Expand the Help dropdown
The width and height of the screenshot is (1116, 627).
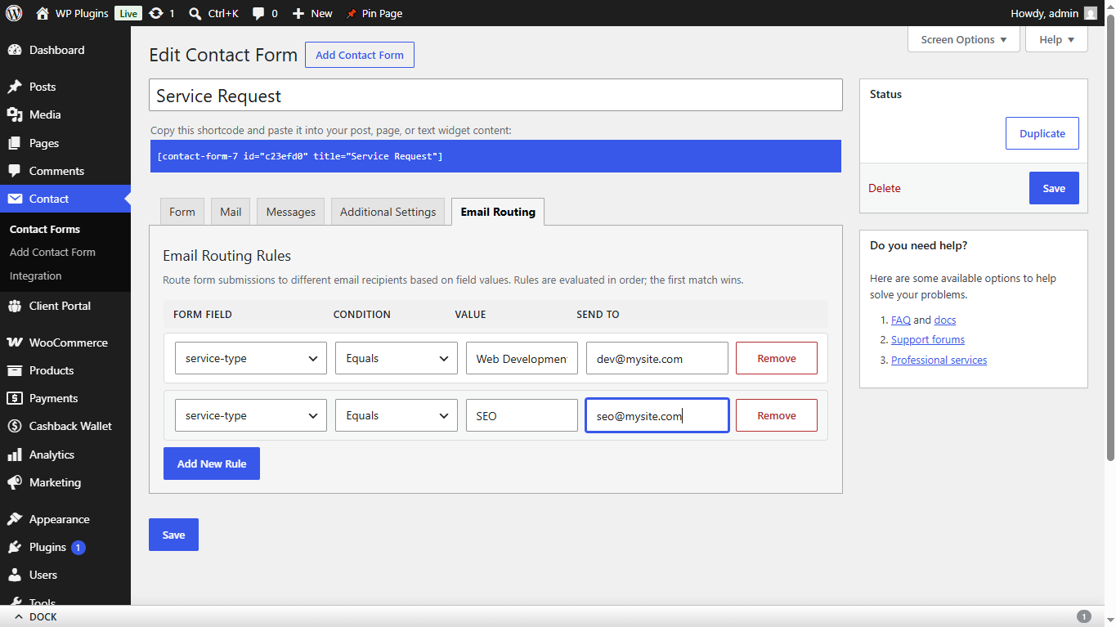(1056, 39)
